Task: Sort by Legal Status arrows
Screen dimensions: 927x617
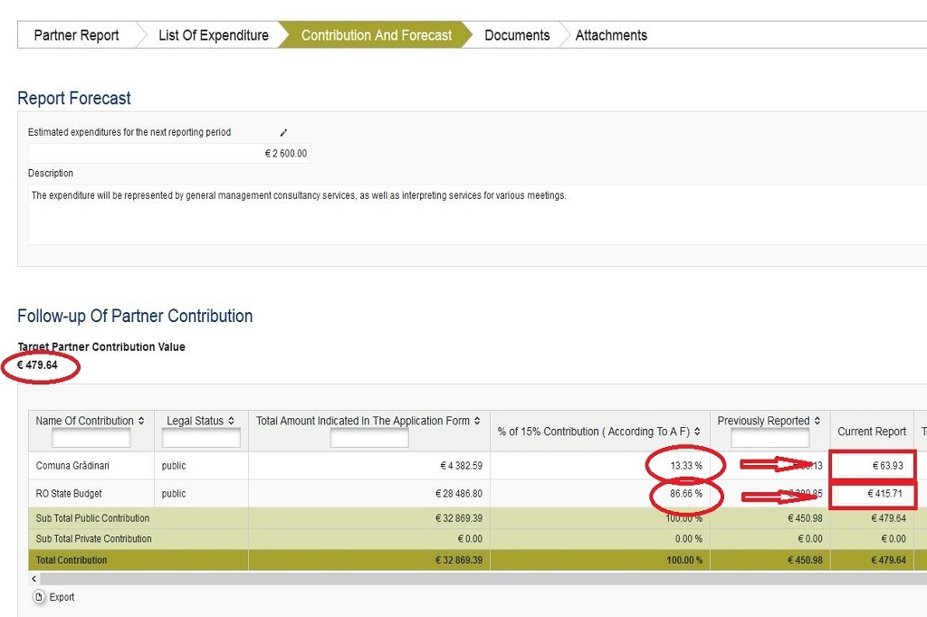Action: point(232,421)
